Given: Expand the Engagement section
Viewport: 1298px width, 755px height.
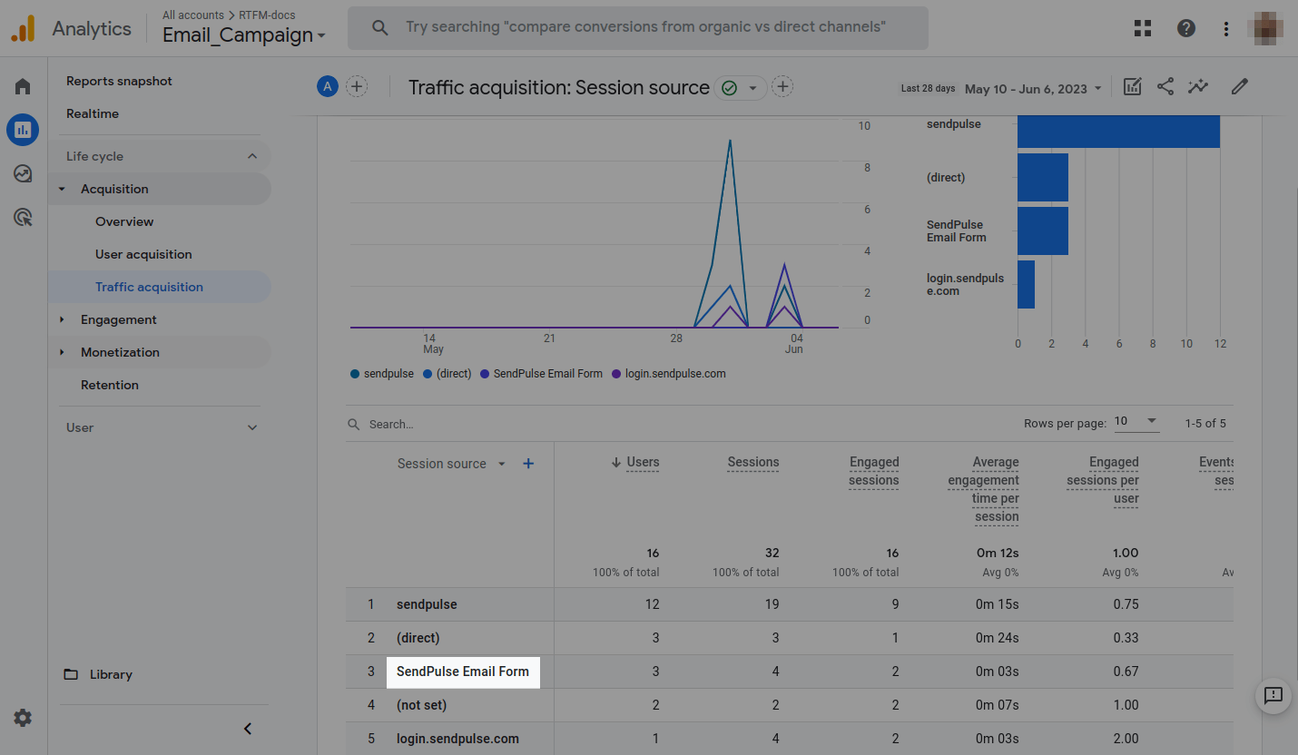Looking at the screenshot, I should [x=118, y=319].
